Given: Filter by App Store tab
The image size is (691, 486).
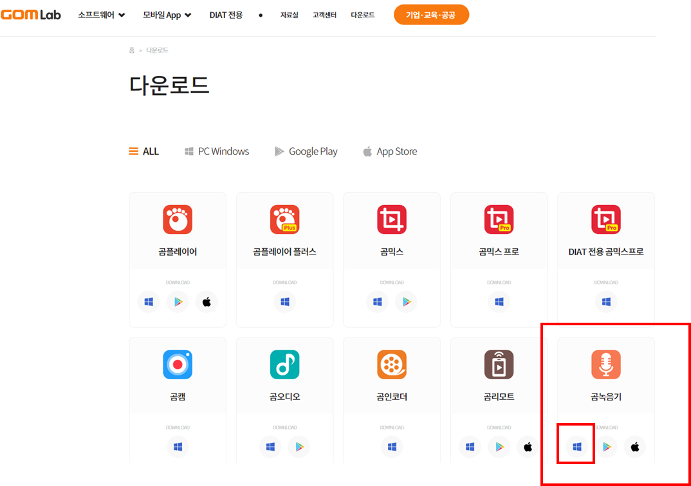Looking at the screenshot, I should click(x=390, y=152).
